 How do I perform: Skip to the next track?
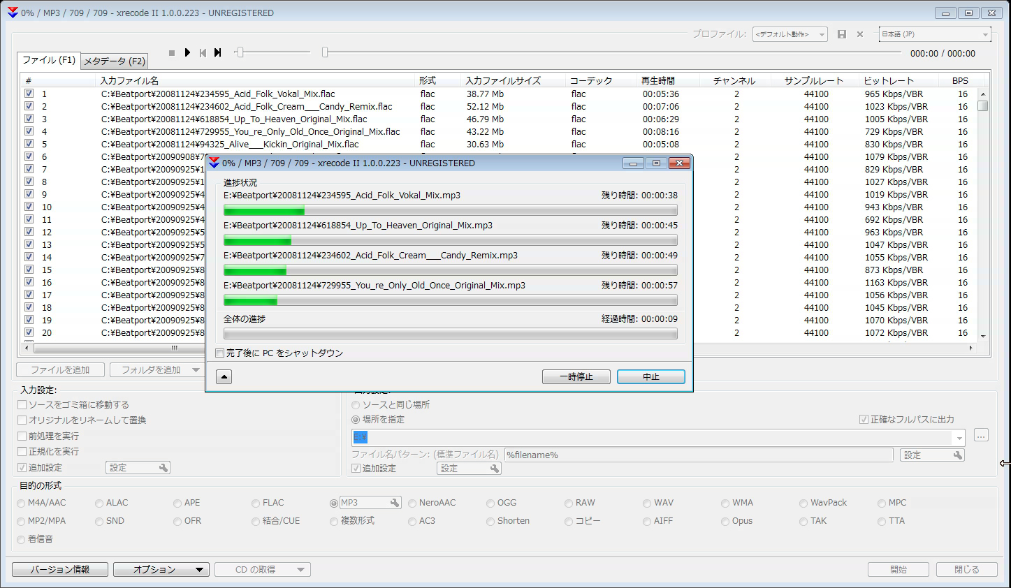pyautogui.click(x=217, y=52)
